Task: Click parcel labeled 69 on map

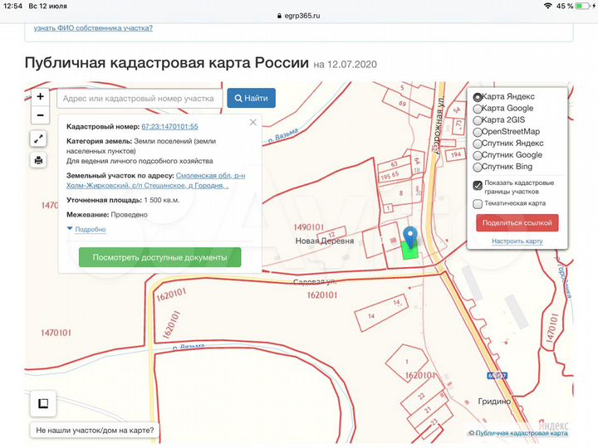Action: [x=402, y=103]
